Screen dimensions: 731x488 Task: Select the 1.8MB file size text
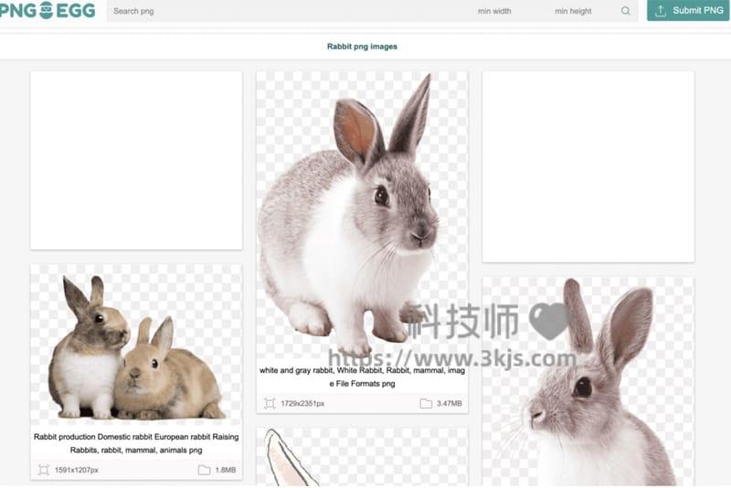point(226,470)
